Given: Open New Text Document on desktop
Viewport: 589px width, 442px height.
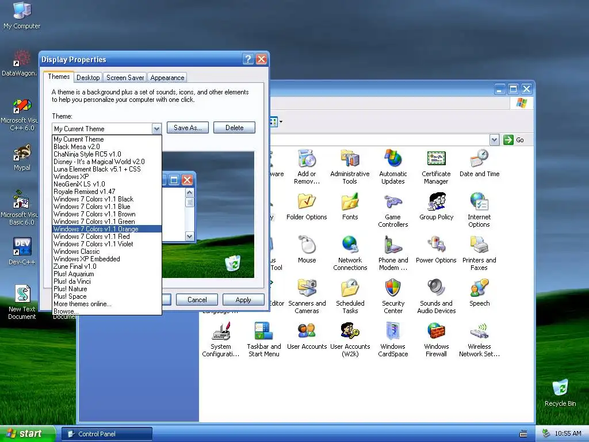Looking at the screenshot, I should [x=22, y=302].
